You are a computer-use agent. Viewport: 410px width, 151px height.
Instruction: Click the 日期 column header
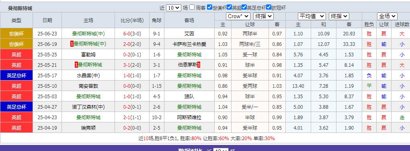(47, 21)
